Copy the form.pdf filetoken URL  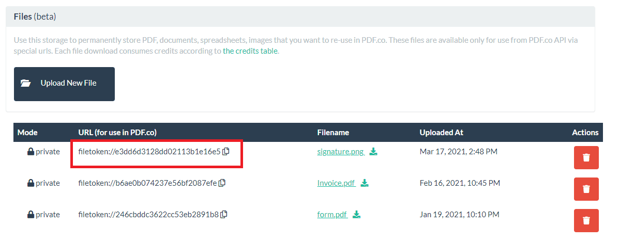[x=224, y=215]
